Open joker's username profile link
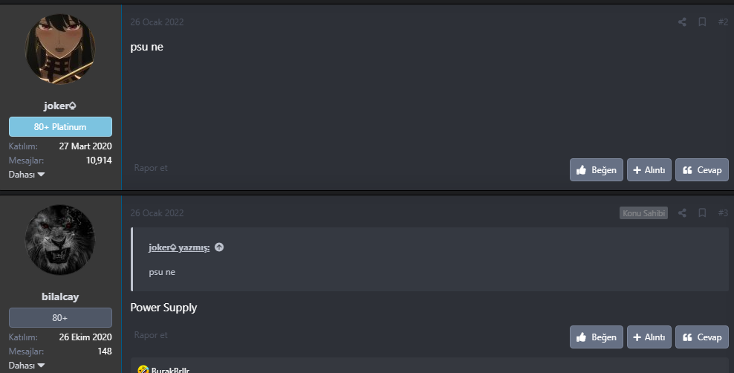734x373 pixels. pyautogui.click(x=60, y=106)
